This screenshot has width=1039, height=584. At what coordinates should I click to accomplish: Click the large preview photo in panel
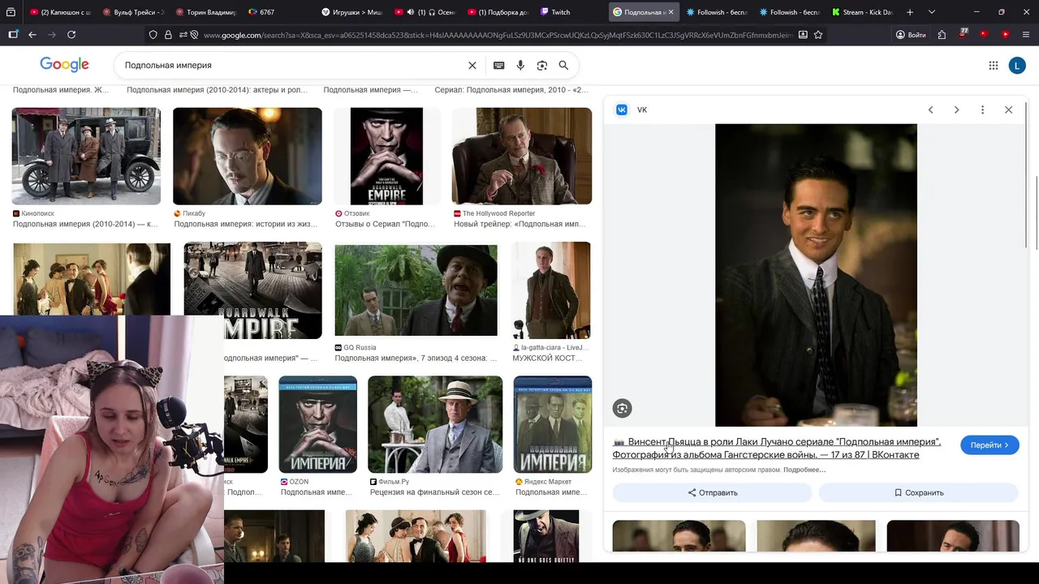816,275
